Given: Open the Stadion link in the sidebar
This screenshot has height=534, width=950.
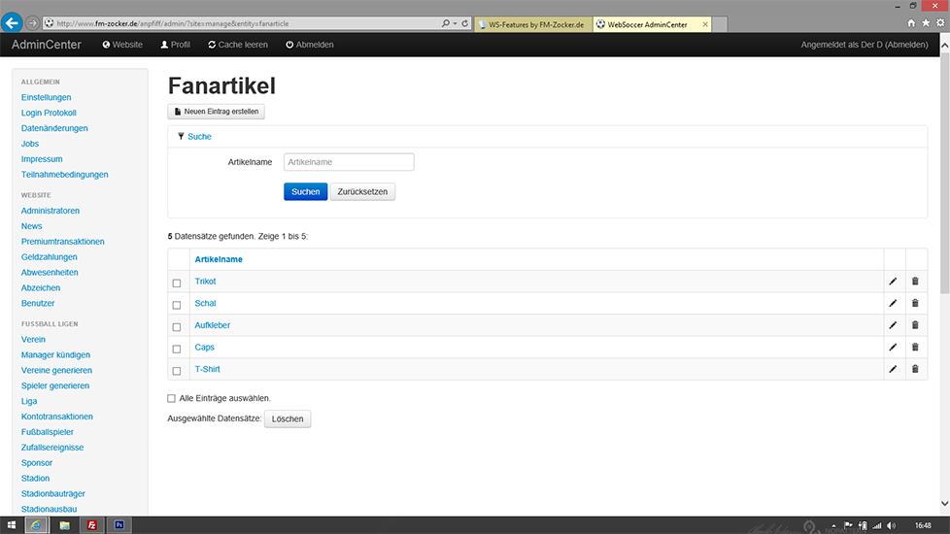Looking at the screenshot, I should pos(35,478).
